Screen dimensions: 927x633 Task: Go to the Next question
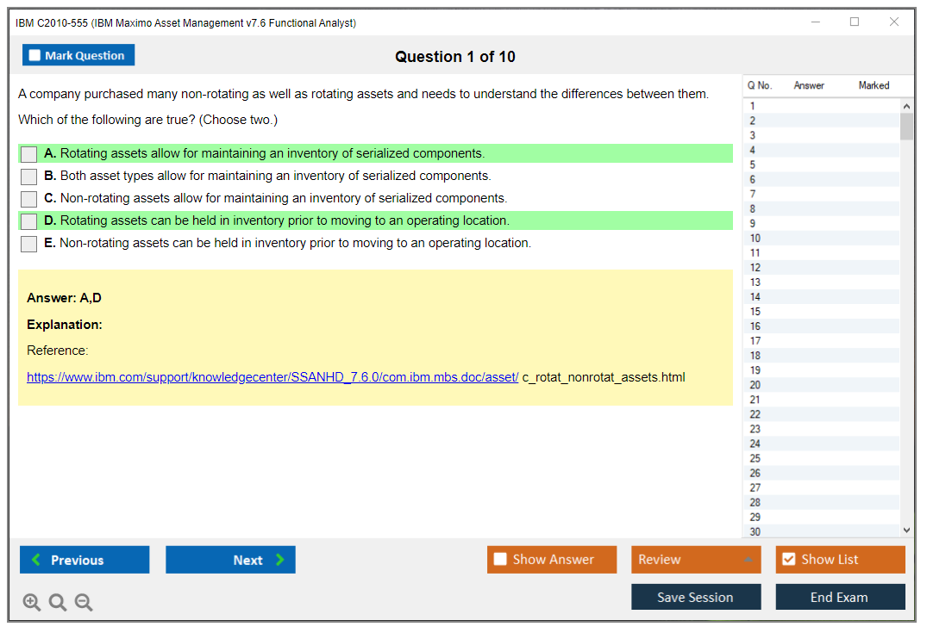(230, 560)
